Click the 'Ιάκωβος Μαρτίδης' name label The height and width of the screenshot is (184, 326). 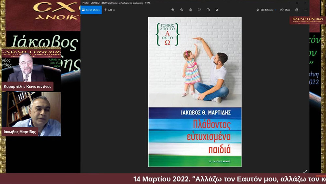20,132
